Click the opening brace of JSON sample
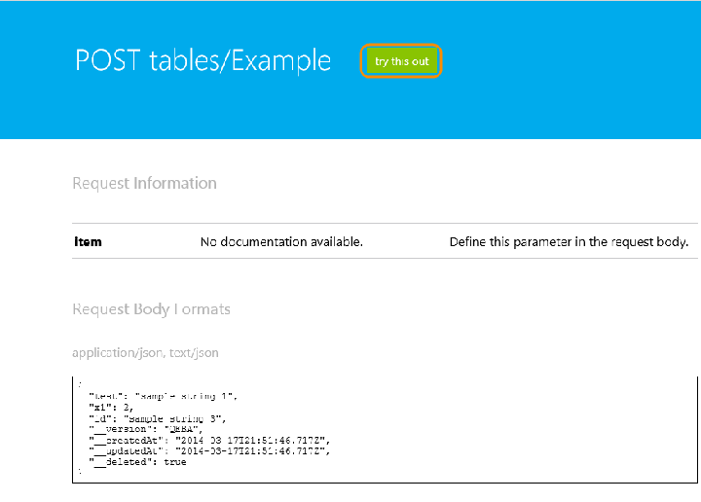This screenshot has width=701, height=502. tap(80, 384)
